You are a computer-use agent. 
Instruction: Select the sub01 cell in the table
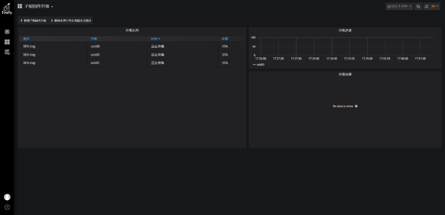(x=117, y=63)
